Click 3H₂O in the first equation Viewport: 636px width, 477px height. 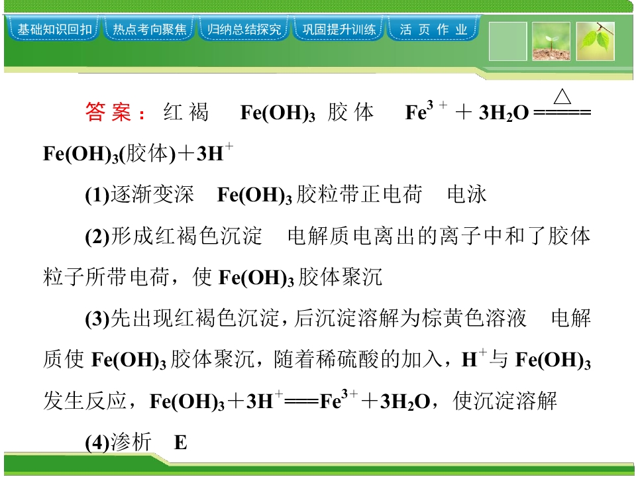(x=503, y=113)
